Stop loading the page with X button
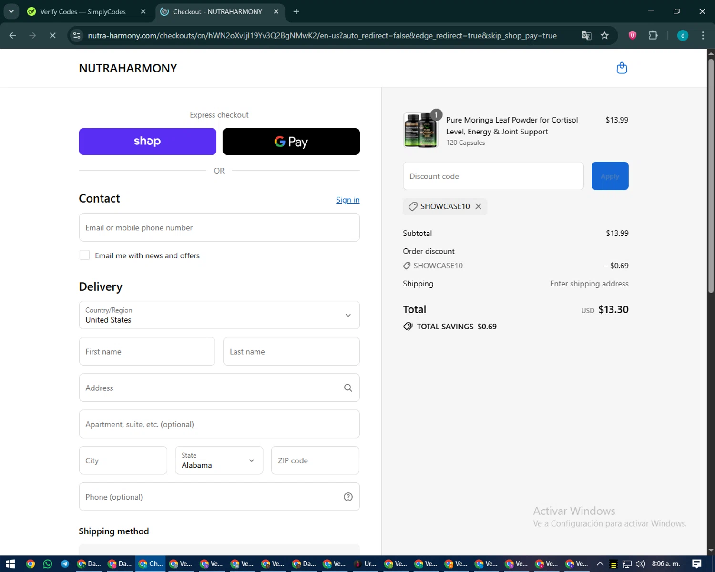715x572 pixels. tap(52, 35)
